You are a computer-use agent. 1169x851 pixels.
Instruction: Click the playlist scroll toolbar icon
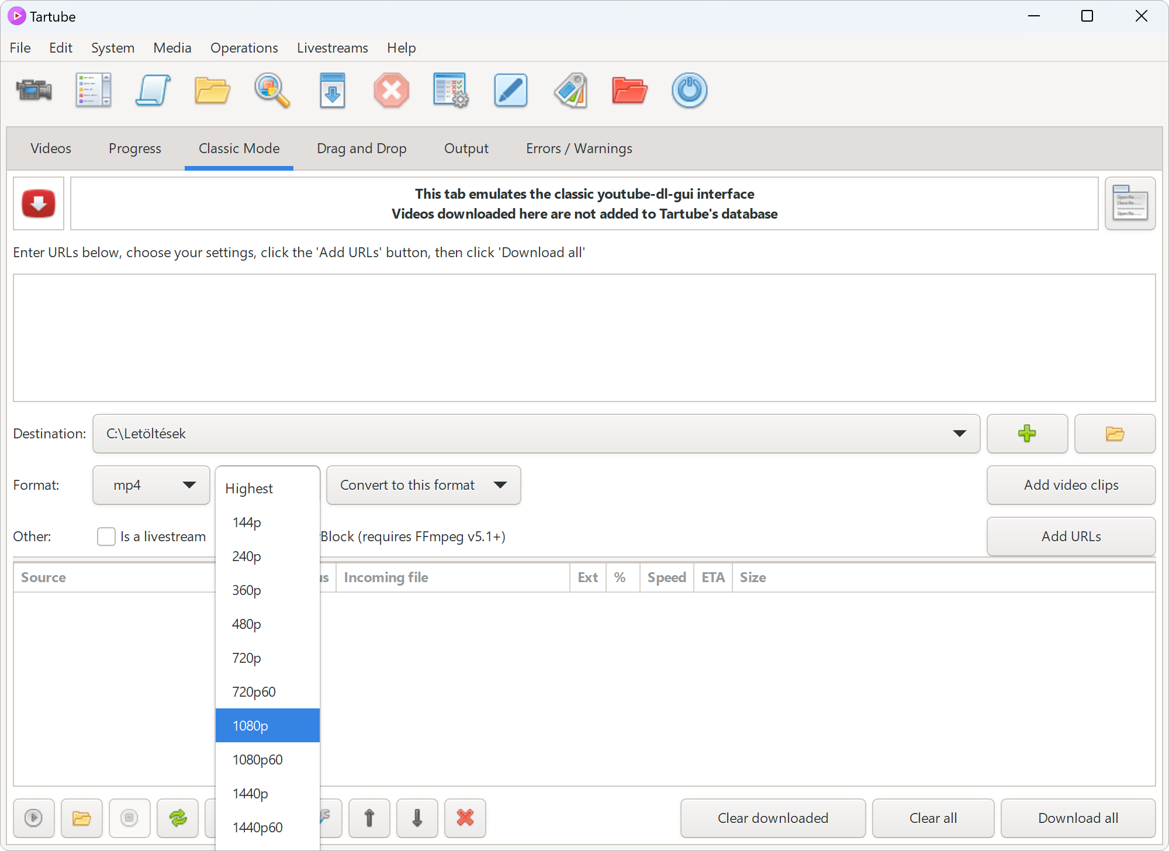point(153,91)
